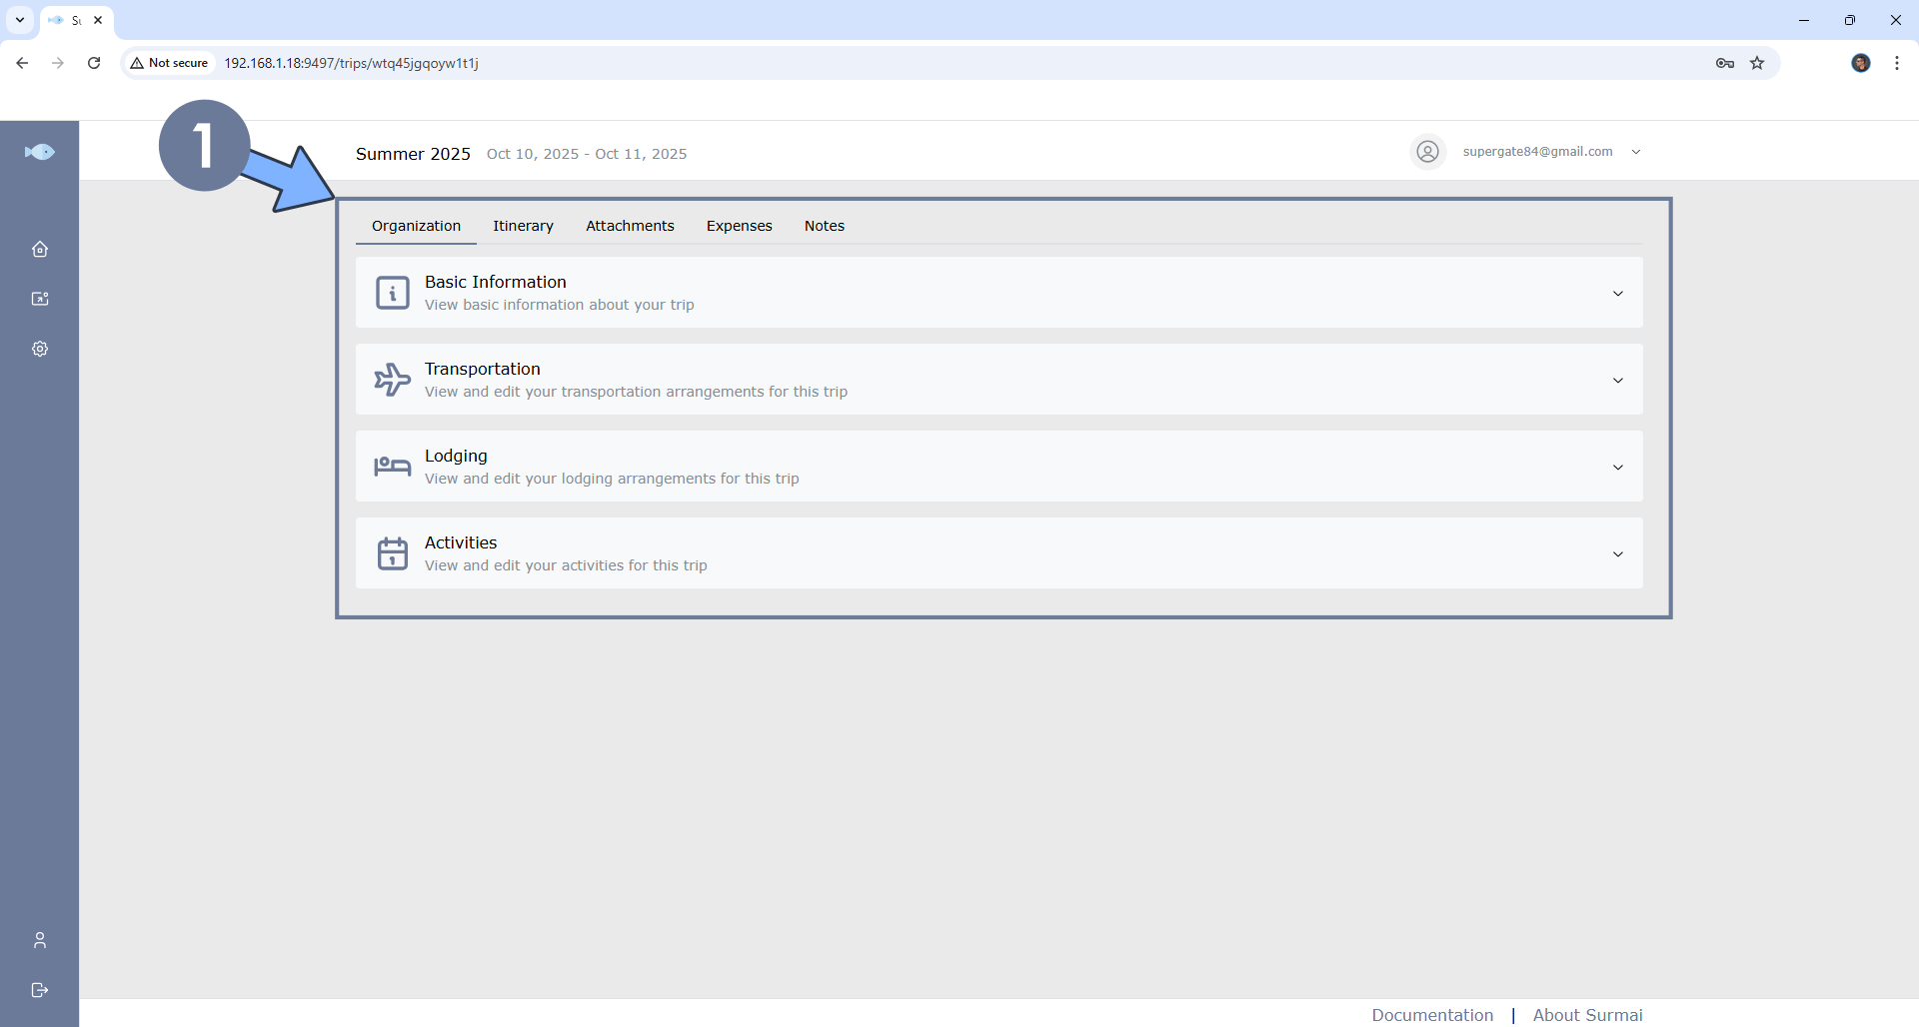Open the home icon in sidebar
The width and height of the screenshot is (1919, 1027).
pyautogui.click(x=40, y=249)
